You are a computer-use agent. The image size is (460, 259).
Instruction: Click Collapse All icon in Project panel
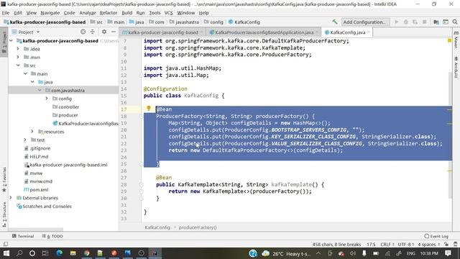(x=93, y=32)
